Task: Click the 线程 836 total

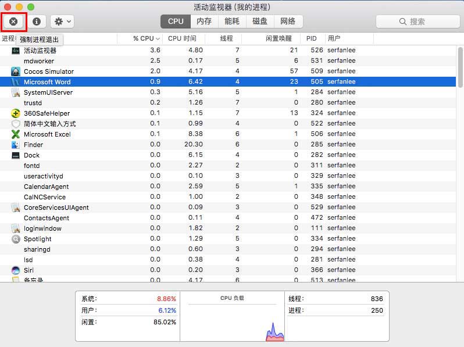Action: point(377,299)
